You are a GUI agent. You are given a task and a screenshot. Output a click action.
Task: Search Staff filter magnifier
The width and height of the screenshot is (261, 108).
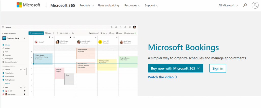pos(21,87)
